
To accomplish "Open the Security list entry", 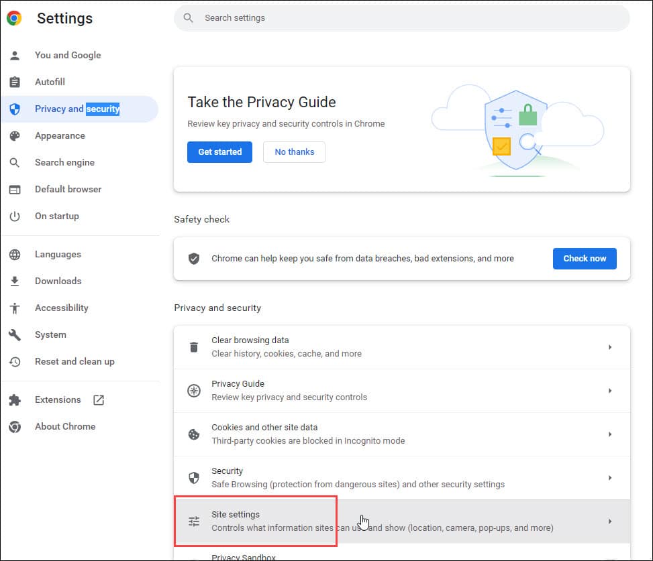I will click(402, 478).
